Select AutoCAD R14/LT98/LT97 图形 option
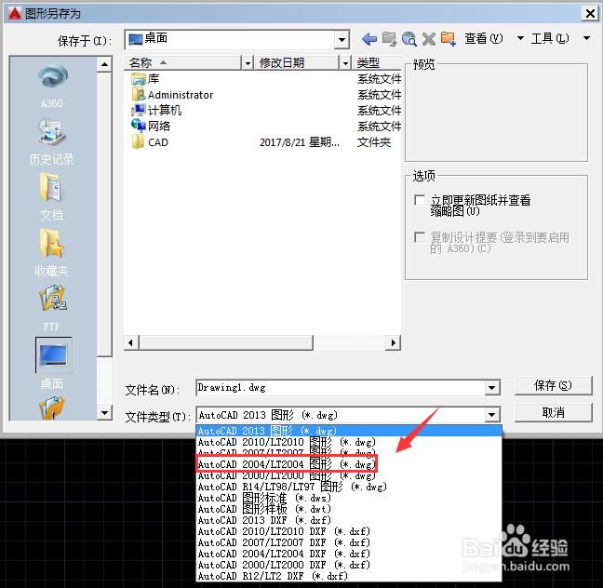 [x=349, y=487]
